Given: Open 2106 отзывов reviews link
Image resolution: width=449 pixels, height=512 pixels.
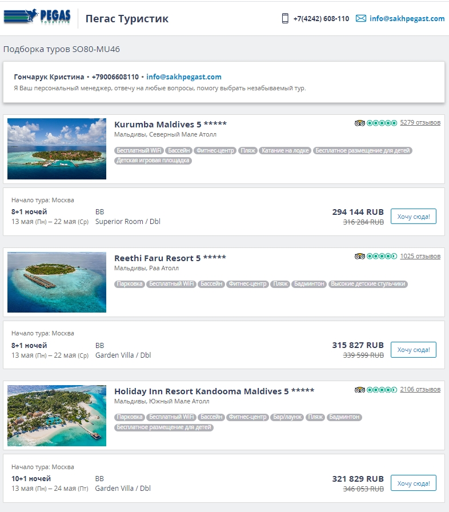Looking at the screenshot, I should (420, 389).
